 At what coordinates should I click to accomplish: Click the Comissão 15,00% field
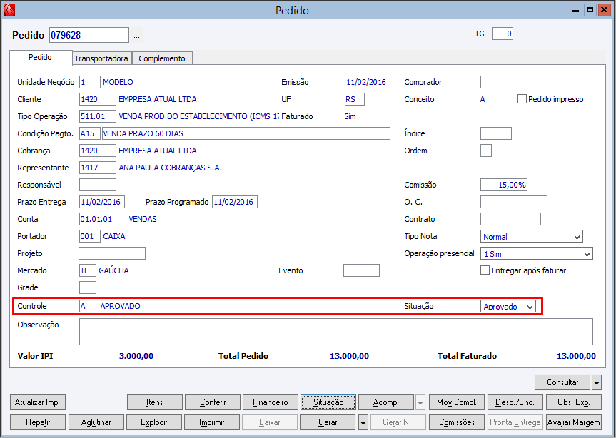[x=504, y=185]
